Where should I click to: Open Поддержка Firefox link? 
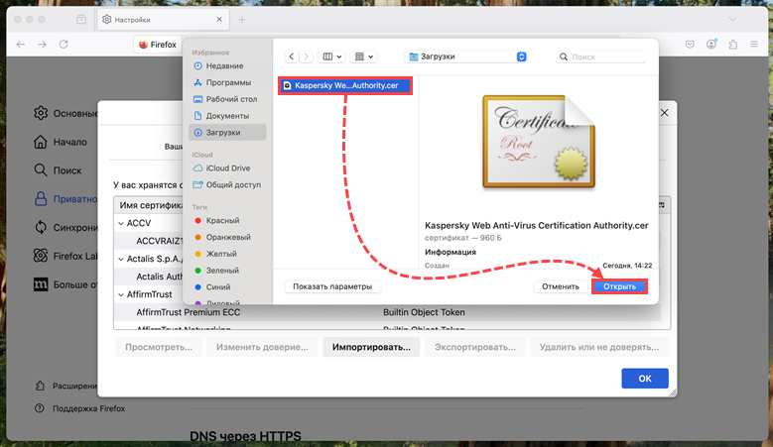click(x=79, y=408)
